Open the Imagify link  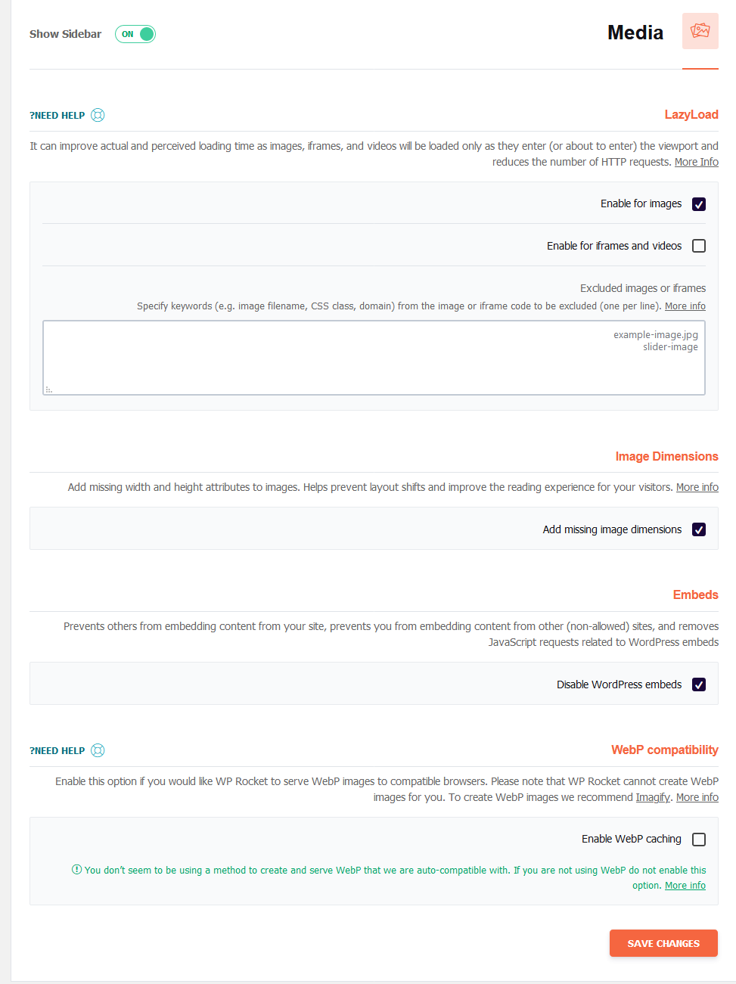click(653, 797)
